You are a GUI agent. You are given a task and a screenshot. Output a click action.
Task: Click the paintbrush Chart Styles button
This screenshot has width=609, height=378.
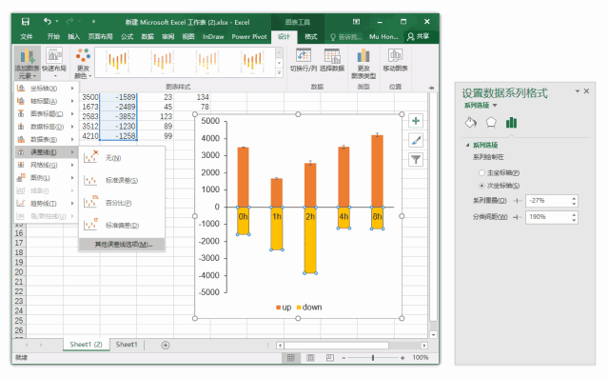point(416,140)
